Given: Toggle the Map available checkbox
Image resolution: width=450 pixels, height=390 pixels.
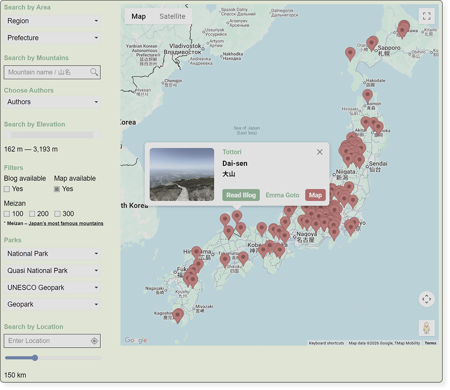Looking at the screenshot, I should click(x=57, y=189).
